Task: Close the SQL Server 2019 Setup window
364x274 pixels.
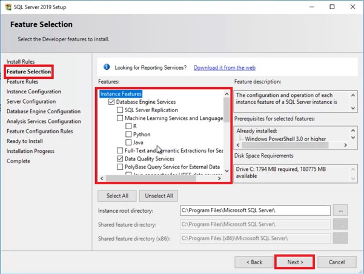Action: [352, 7]
